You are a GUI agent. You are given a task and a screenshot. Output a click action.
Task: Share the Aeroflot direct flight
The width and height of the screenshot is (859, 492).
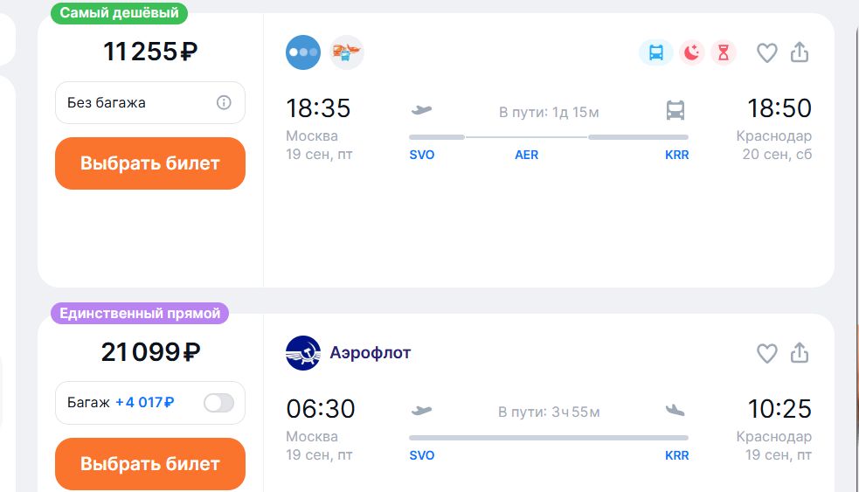800,352
